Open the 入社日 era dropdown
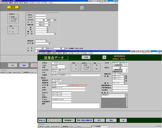 [120, 63]
